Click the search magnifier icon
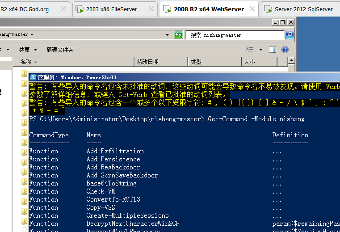The width and height of the screenshot is (340, 232). (289, 35)
